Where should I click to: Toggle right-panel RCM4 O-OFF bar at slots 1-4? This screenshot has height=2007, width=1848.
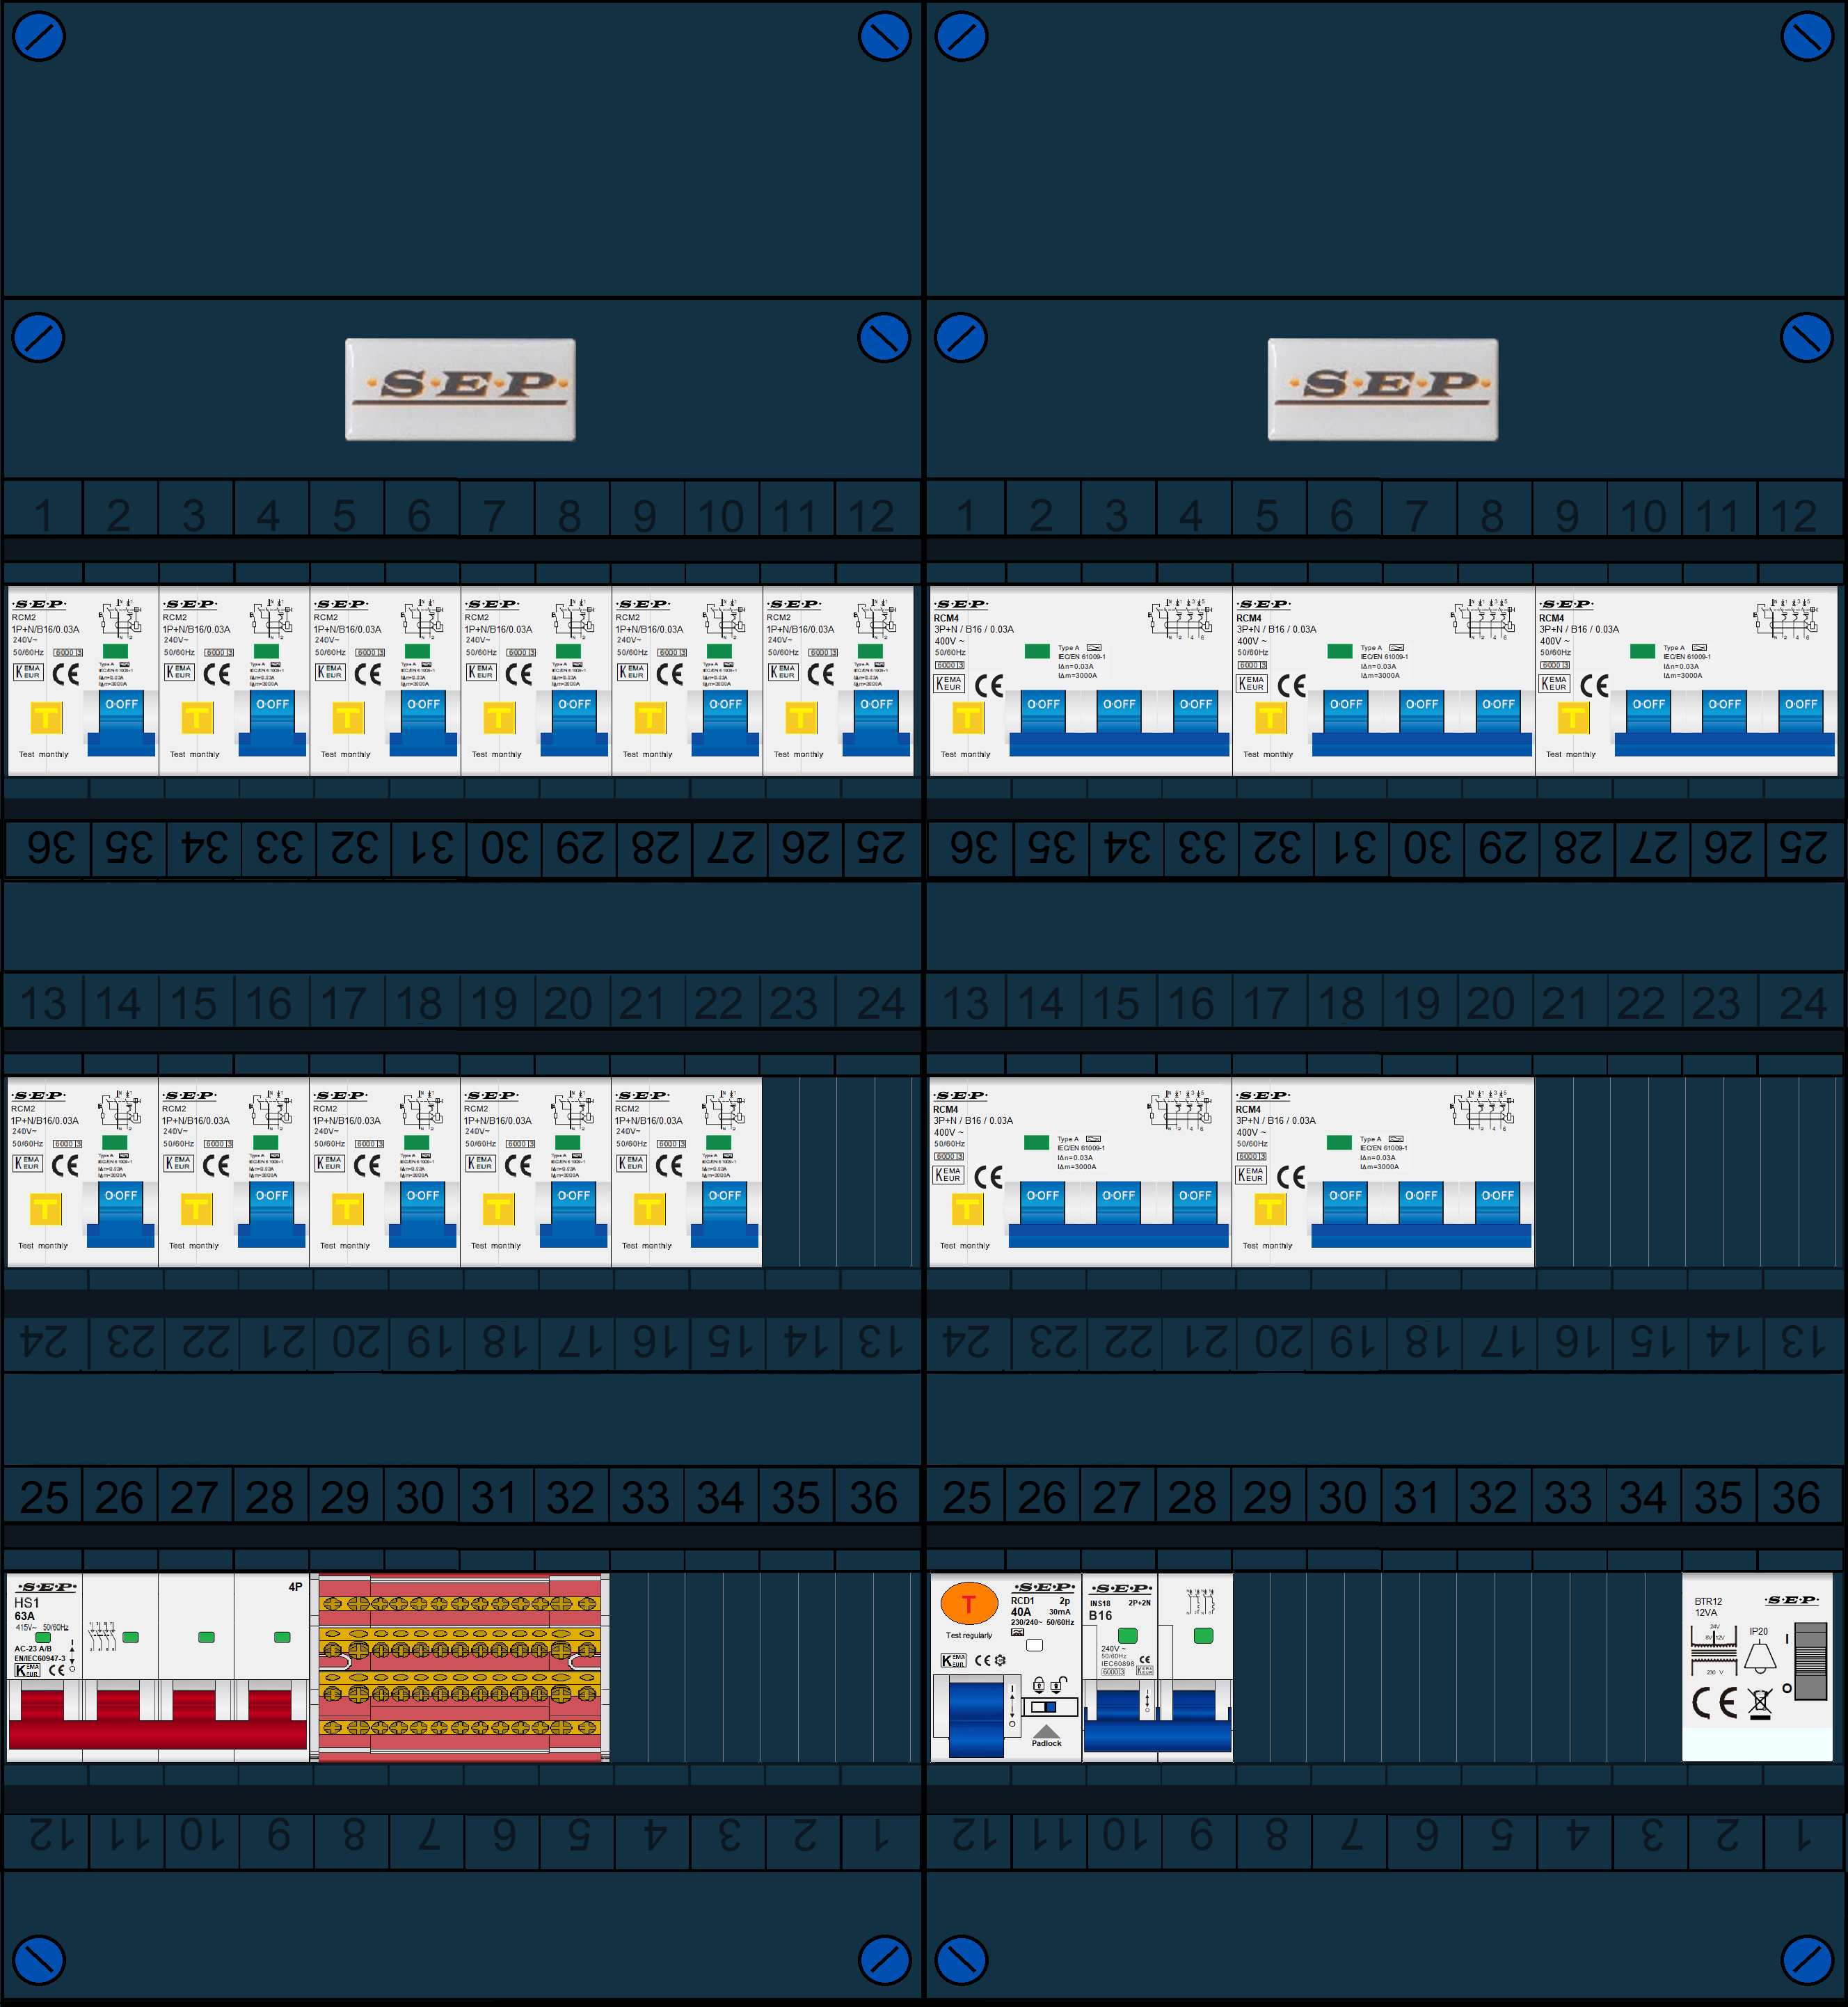click(x=1119, y=722)
